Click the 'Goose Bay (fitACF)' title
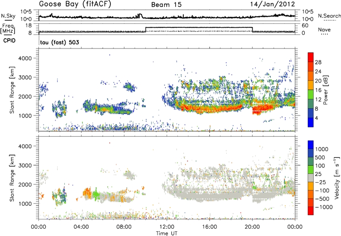341x236 pixels. click(x=75, y=4)
